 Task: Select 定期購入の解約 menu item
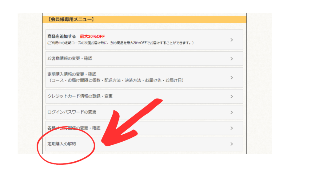click(144, 144)
